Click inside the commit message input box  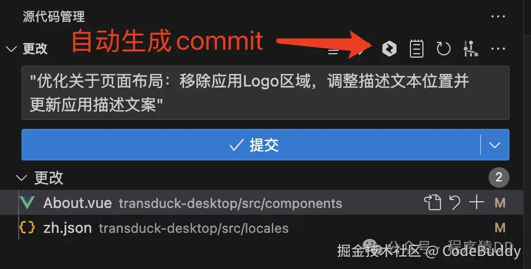click(x=265, y=93)
